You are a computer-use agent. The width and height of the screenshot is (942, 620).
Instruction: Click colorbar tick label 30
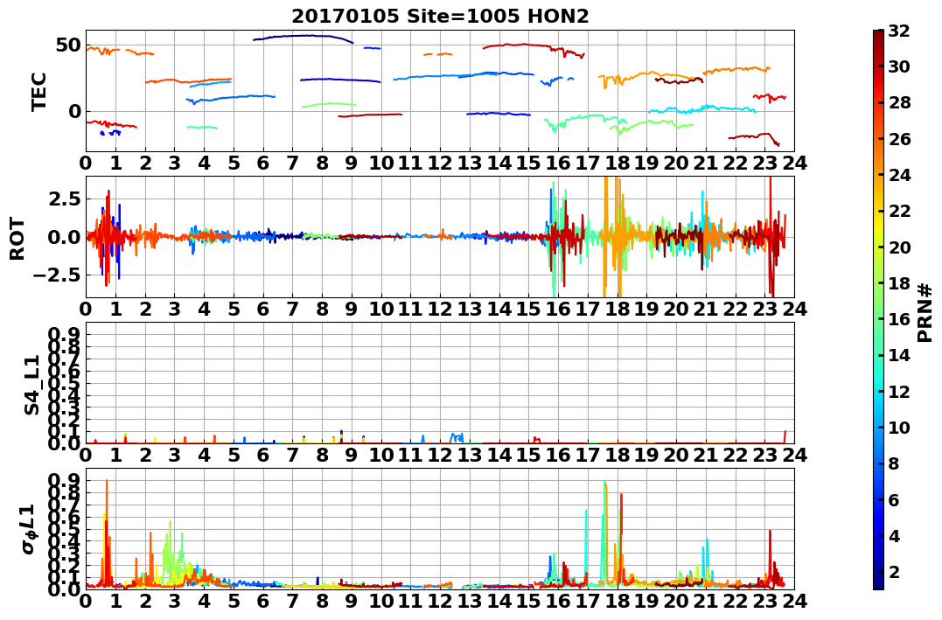(x=899, y=66)
